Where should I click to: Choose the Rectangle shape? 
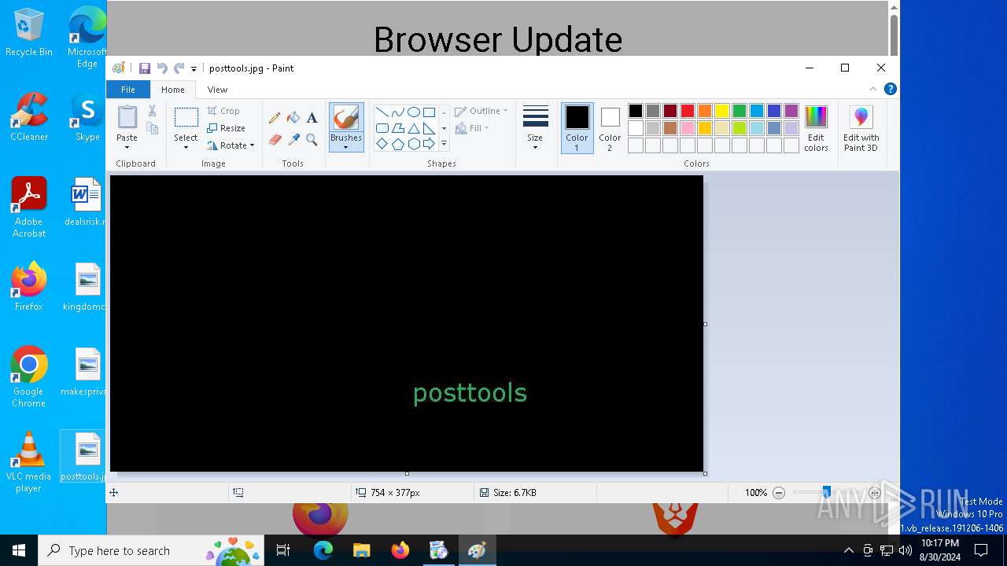pyautogui.click(x=429, y=112)
